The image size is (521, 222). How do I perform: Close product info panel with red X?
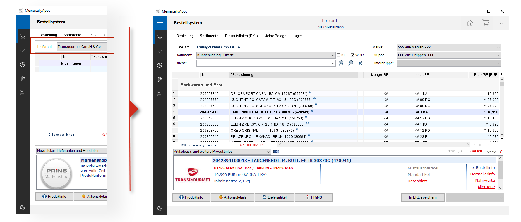(x=501, y=151)
